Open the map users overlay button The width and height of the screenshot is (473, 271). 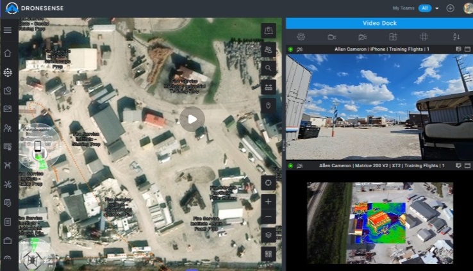point(268,49)
